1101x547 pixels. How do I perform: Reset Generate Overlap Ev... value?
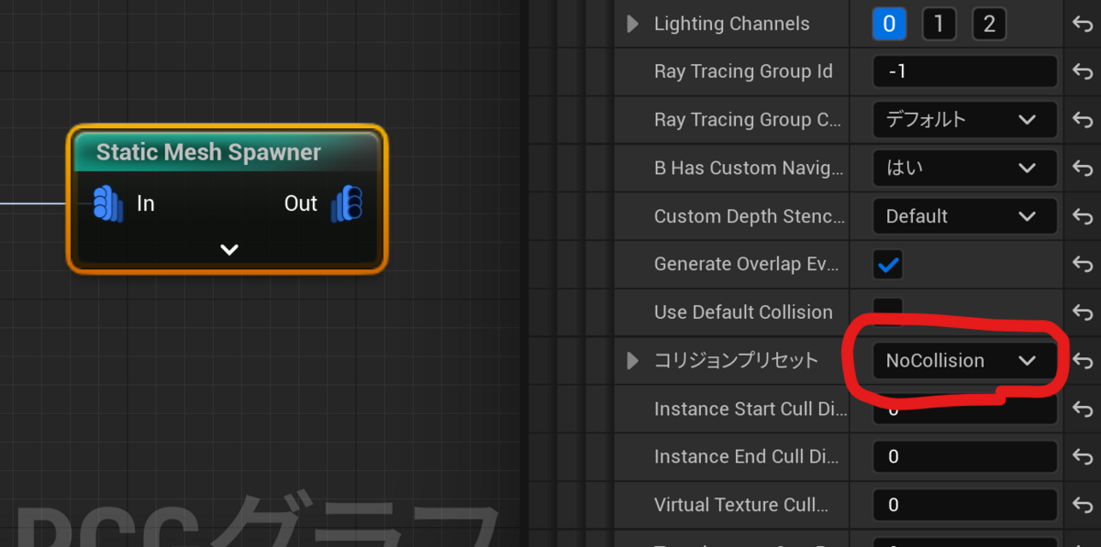1082,265
